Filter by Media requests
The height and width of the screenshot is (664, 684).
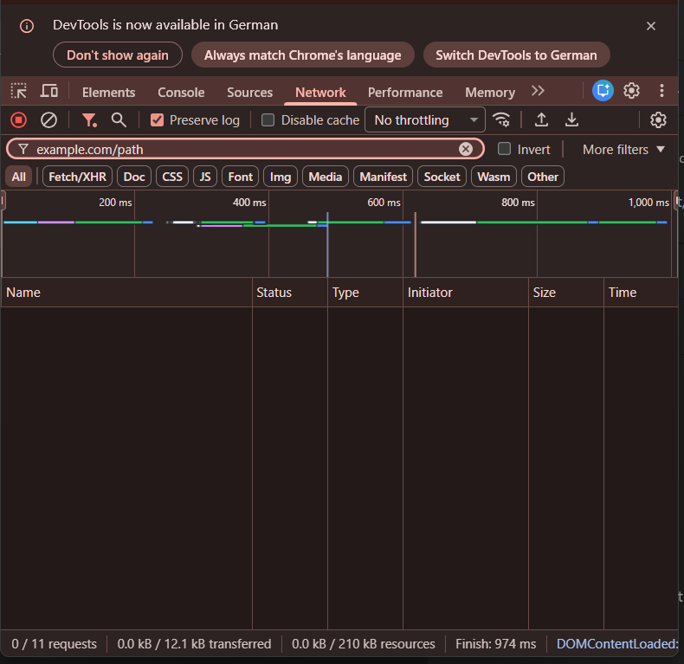pos(325,177)
